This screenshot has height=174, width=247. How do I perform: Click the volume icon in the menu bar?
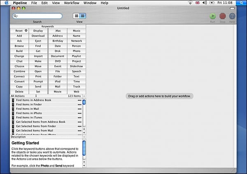(205, 3)
